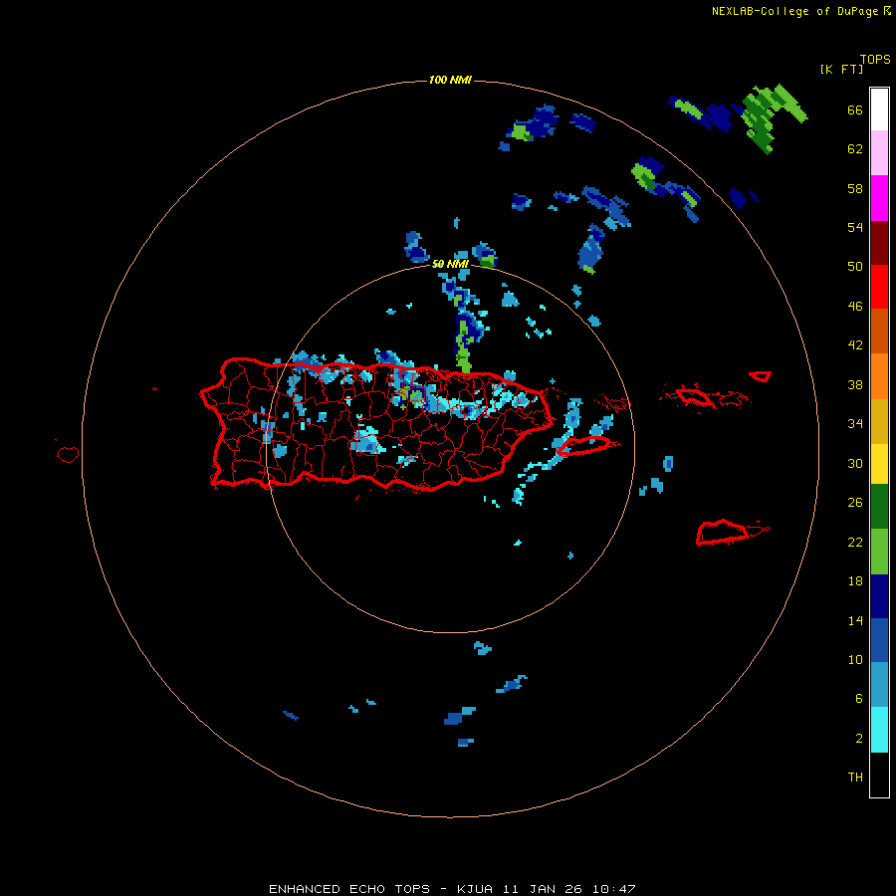Select the St. Croix island outline
896x896 pixels.
click(x=723, y=532)
